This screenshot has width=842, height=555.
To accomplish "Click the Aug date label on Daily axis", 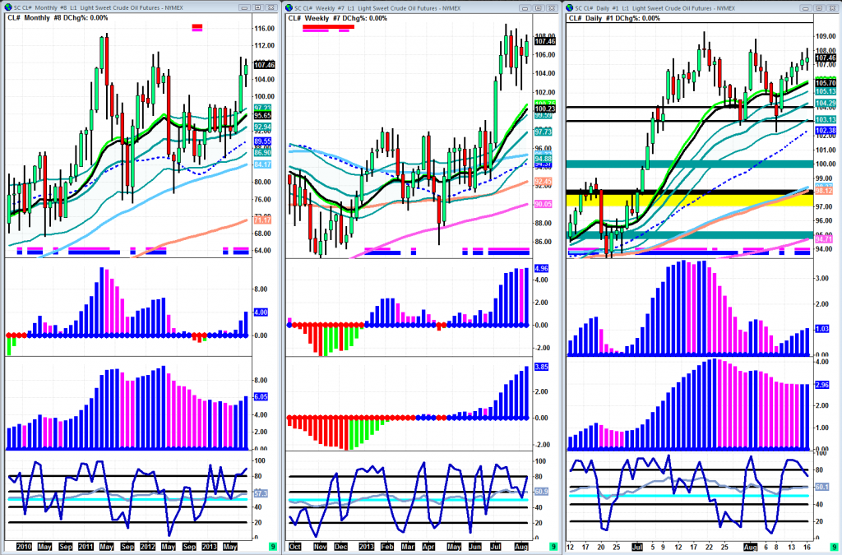I will tap(750, 546).
